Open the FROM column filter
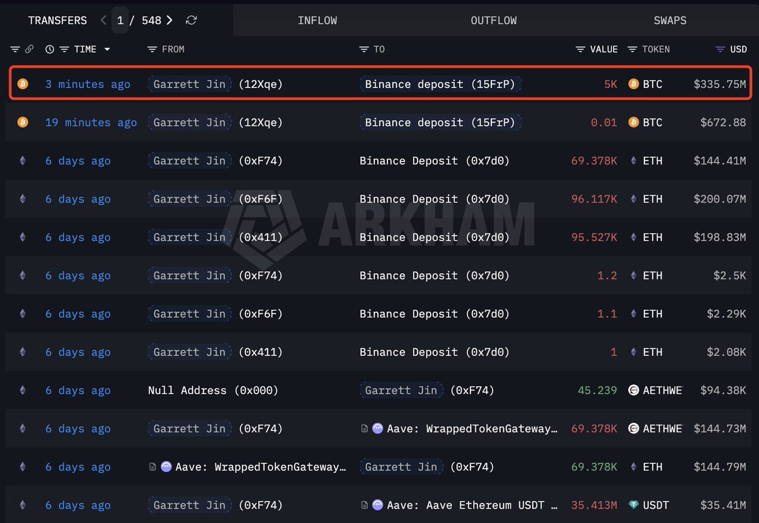The width and height of the screenshot is (759, 523). tap(152, 49)
